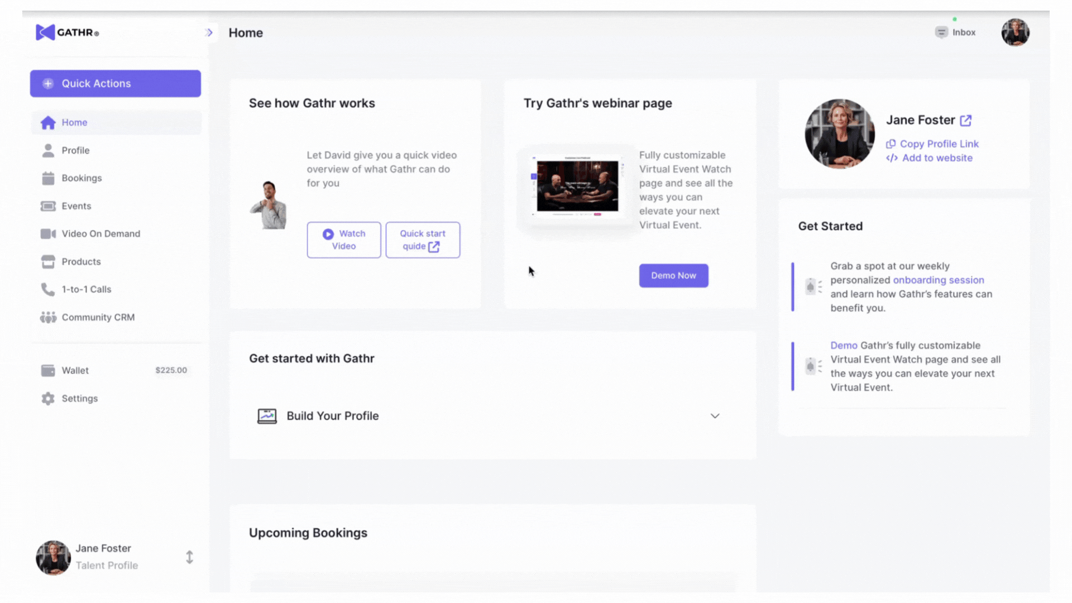Expand the Build Your Profile section
The height and width of the screenshot is (603, 1072).
coord(715,416)
